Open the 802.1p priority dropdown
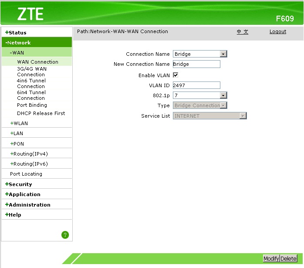 200,95
